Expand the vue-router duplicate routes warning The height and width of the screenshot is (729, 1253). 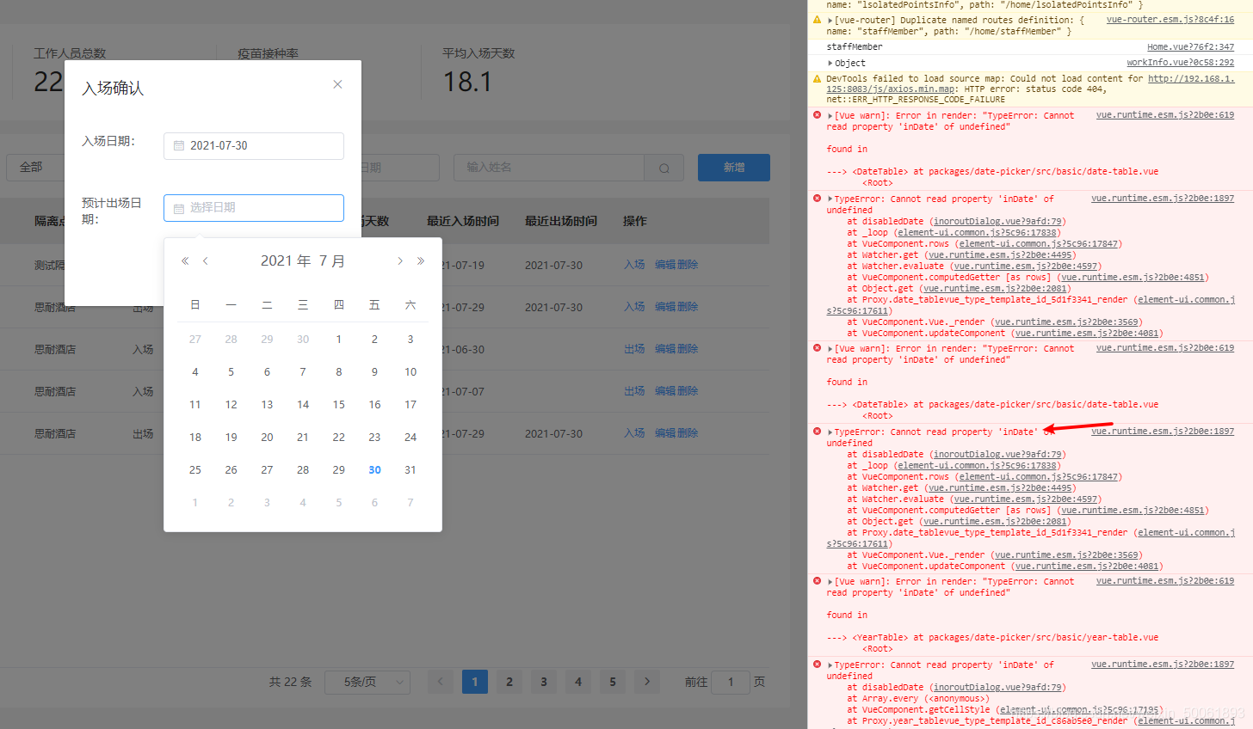pos(830,20)
